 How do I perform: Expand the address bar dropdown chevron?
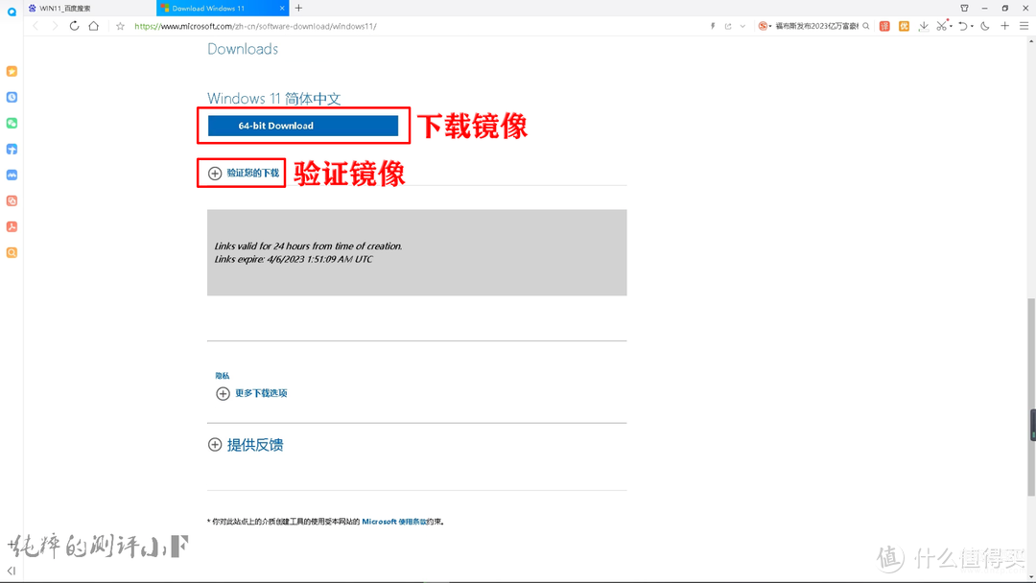coord(742,27)
